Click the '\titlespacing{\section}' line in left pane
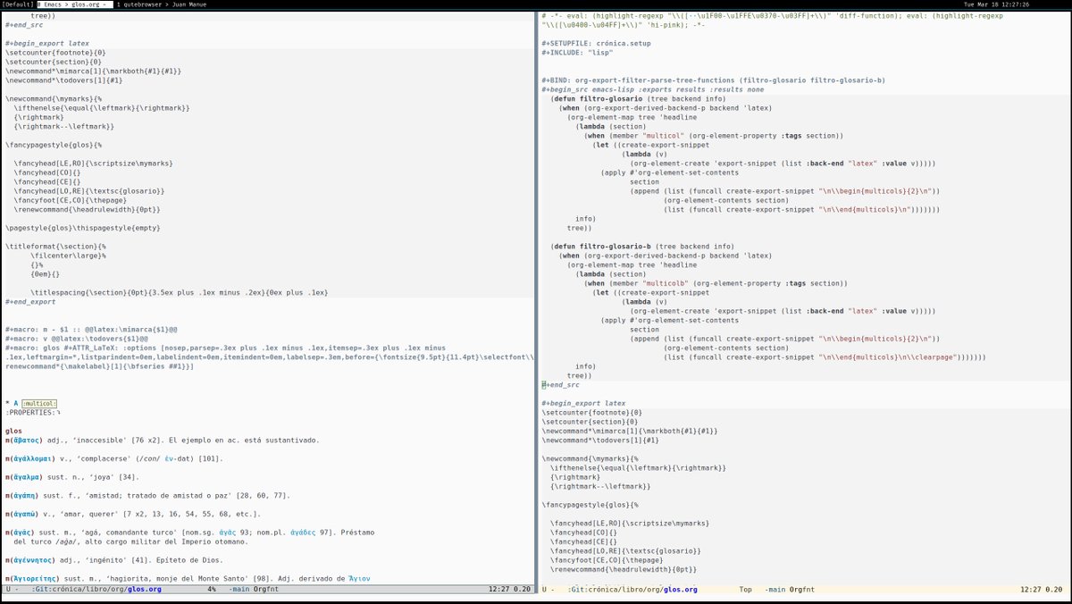The height and width of the screenshot is (604, 1072). [x=179, y=292]
